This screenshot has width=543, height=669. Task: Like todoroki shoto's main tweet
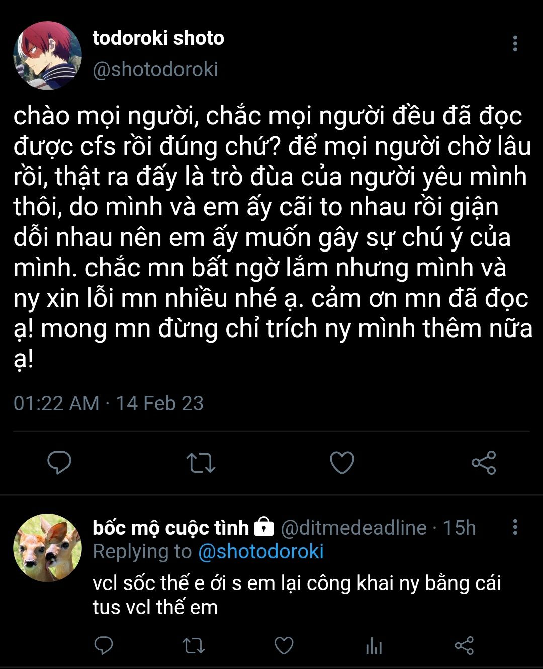[342, 463]
